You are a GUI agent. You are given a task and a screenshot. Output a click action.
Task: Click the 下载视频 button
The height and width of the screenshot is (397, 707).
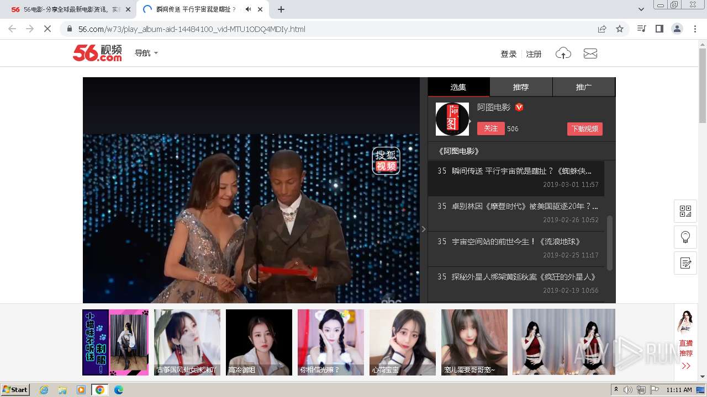click(584, 128)
